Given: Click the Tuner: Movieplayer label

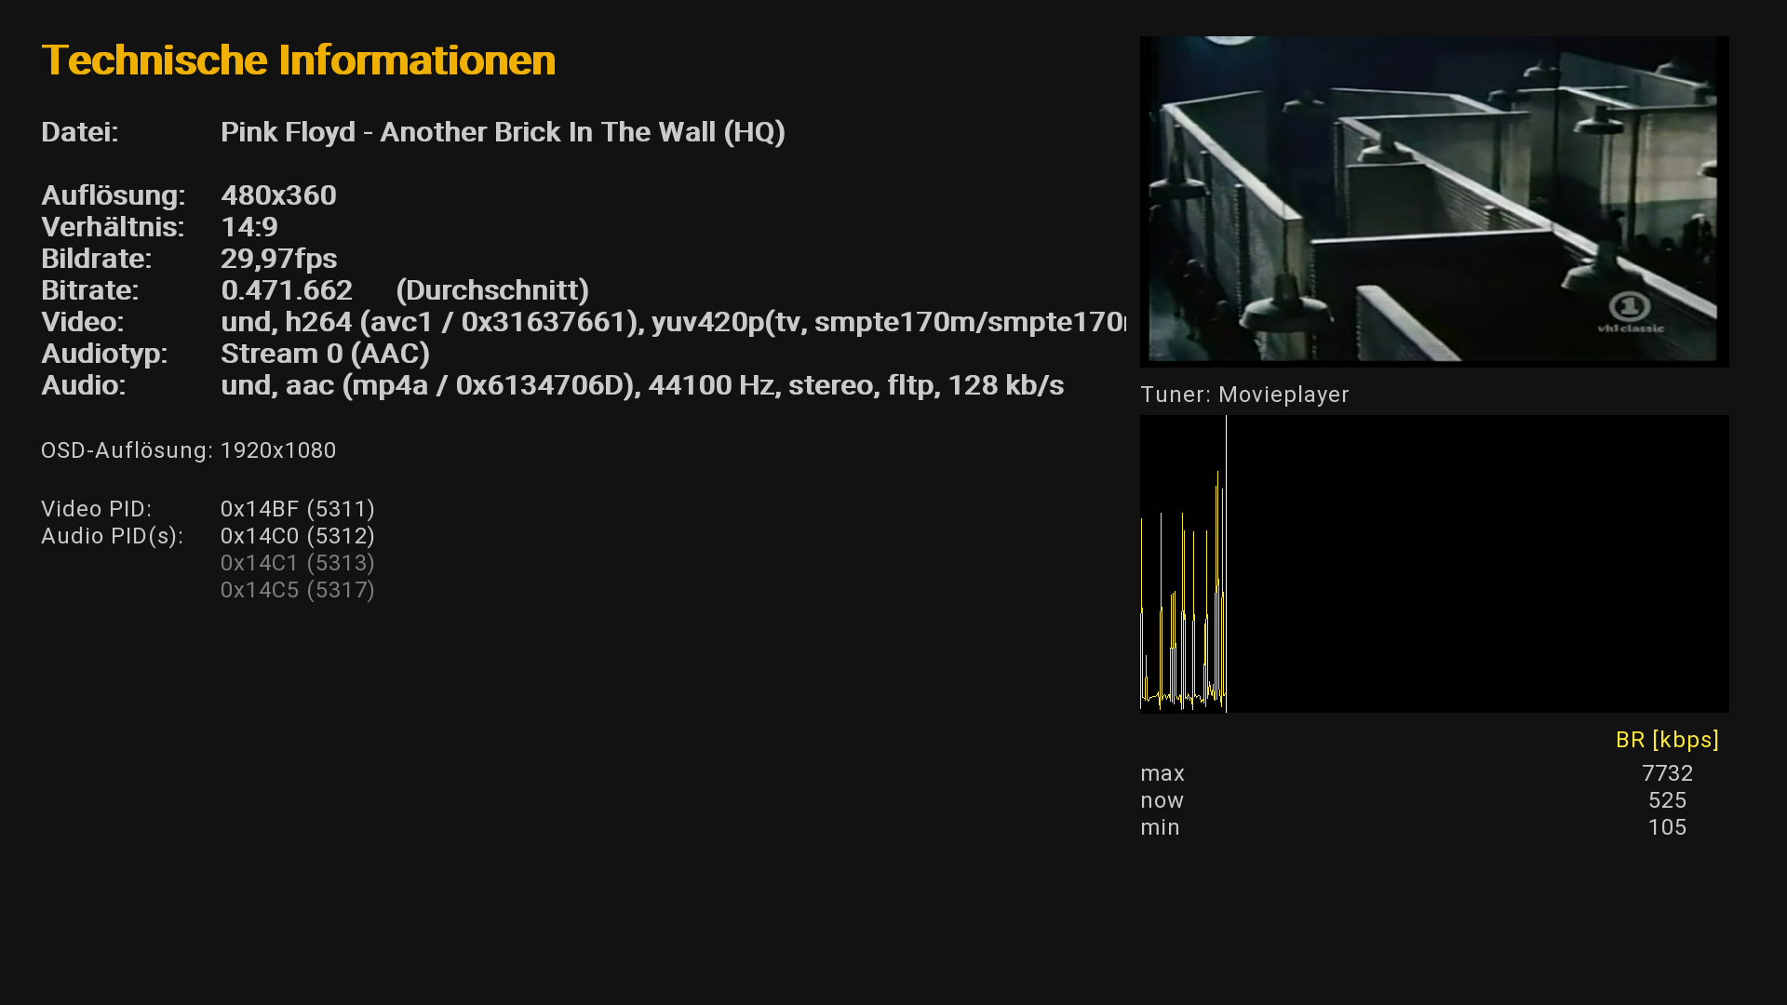Looking at the screenshot, I should click(1244, 395).
